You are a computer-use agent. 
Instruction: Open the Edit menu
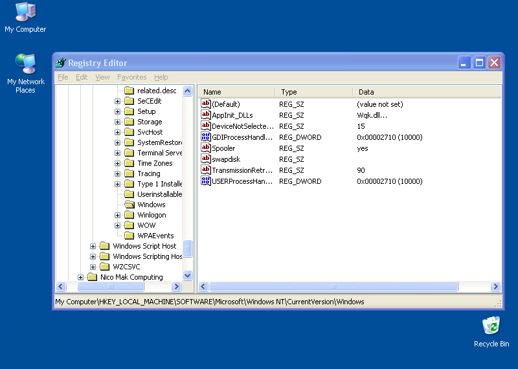point(82,77)
